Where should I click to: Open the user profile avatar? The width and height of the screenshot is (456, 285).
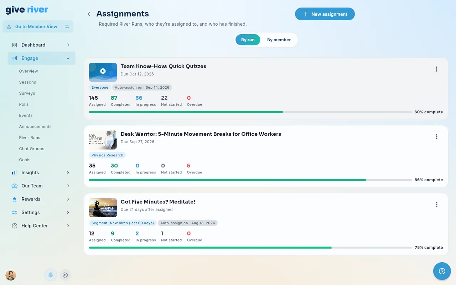11,275
